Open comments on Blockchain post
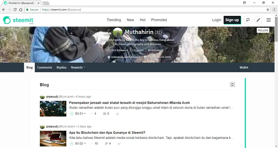Viewport: 278px width, 148px height. point(108,144)
